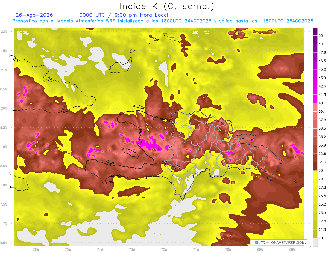Click the "74W" longitude label
This screenshot has width=328, height=253.
pos(100,249)
